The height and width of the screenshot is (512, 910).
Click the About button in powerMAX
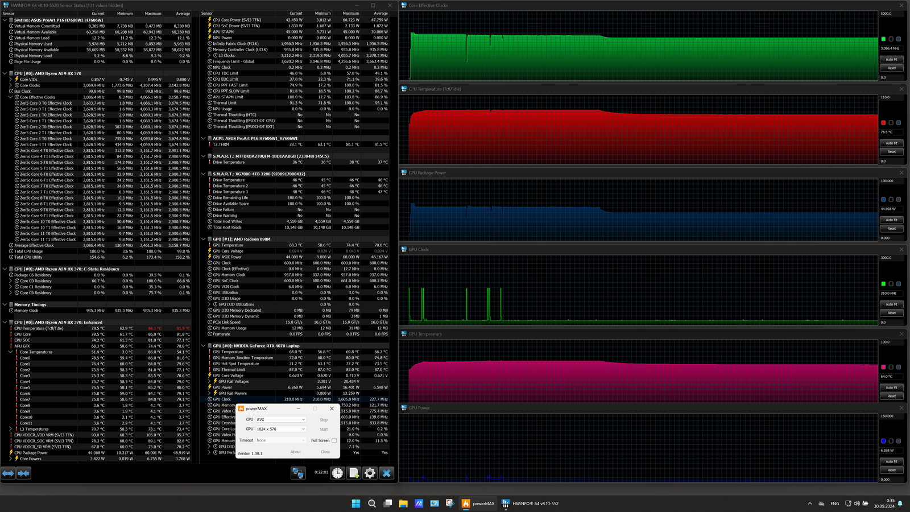pyautogui.click(x=296, y=452)
